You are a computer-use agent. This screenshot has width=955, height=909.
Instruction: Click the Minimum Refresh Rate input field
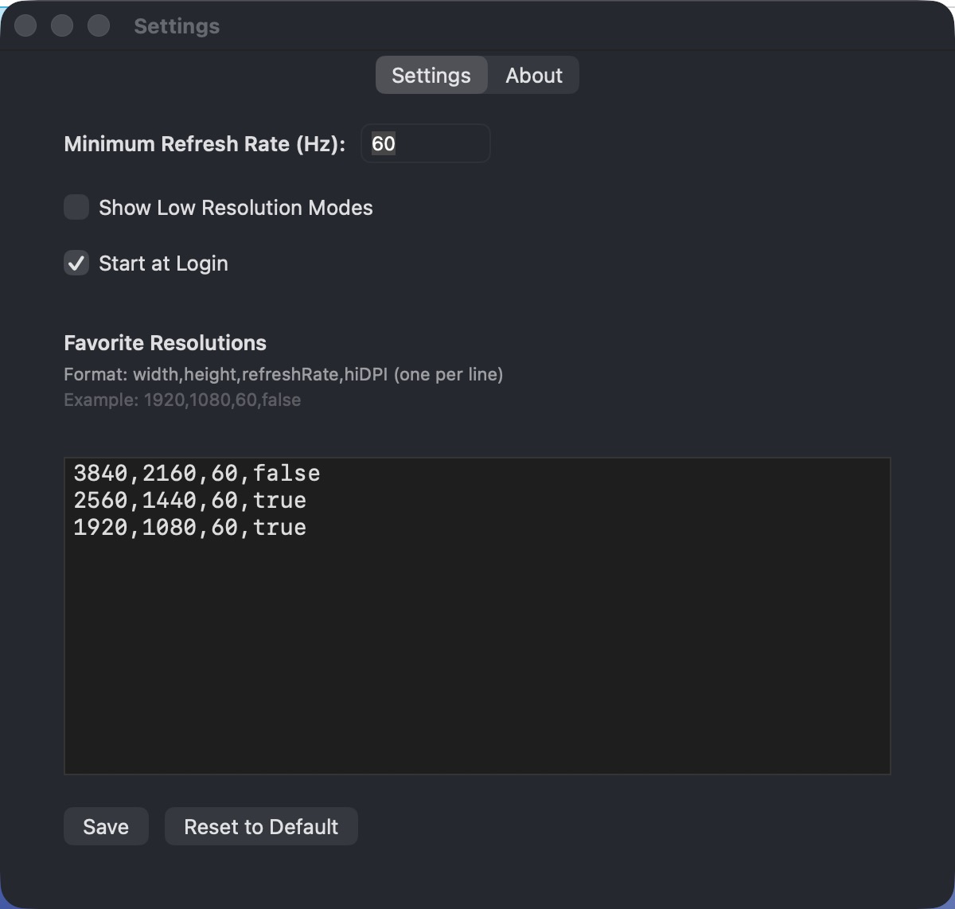426,143
